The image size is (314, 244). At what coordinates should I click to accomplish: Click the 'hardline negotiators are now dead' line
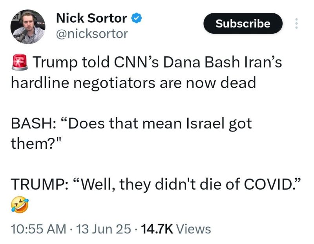pyautogui.click(x=133, y=83)
